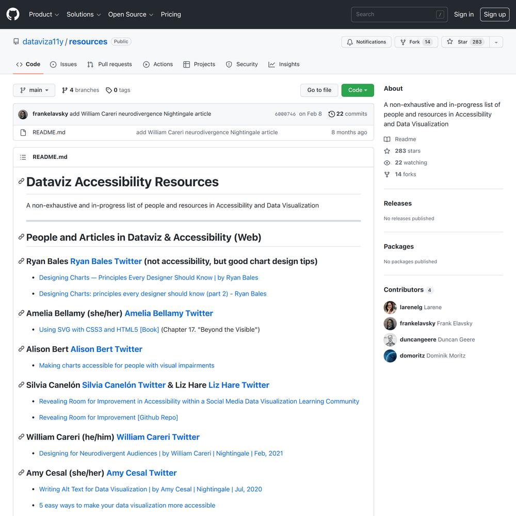Click the Go to file button
Image resolution: width=516 pixels, height=516 pixels.
pyautogui.click(x=319, y=90)
